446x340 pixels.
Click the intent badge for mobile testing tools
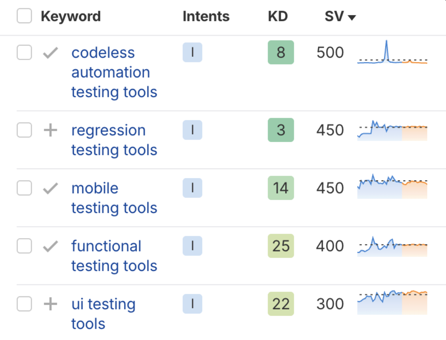tap(192, 188)
